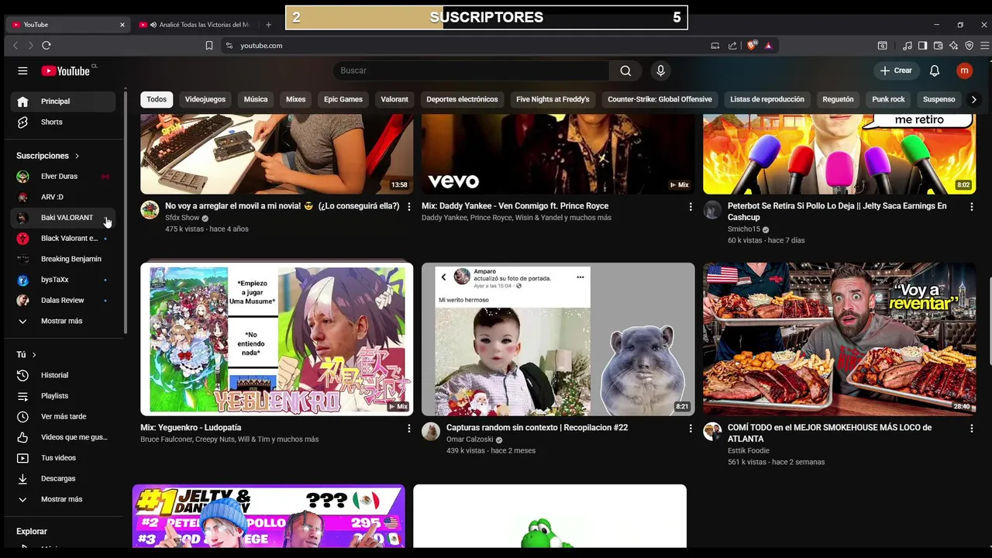Open liked videos sidebar entry
Screen dimensions: 992x558
(x=63, y=437)
